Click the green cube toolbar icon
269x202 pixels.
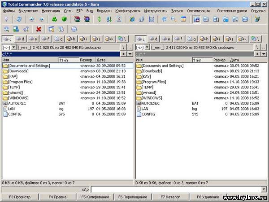pyautogui.click(x=64, y=19)
